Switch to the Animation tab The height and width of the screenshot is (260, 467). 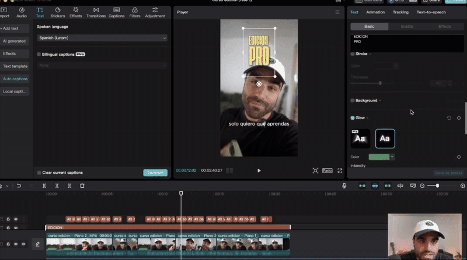375,12
